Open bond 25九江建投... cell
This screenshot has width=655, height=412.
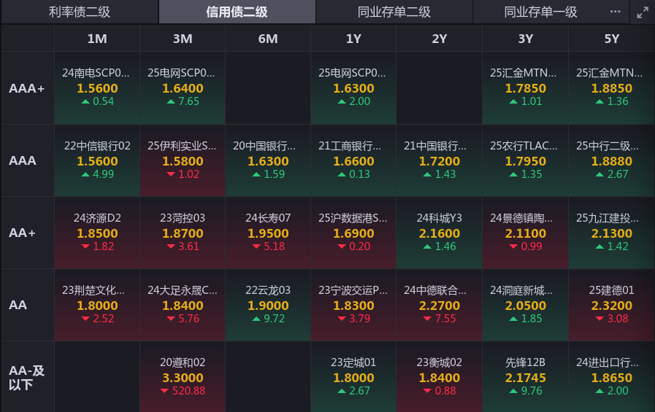611,233
